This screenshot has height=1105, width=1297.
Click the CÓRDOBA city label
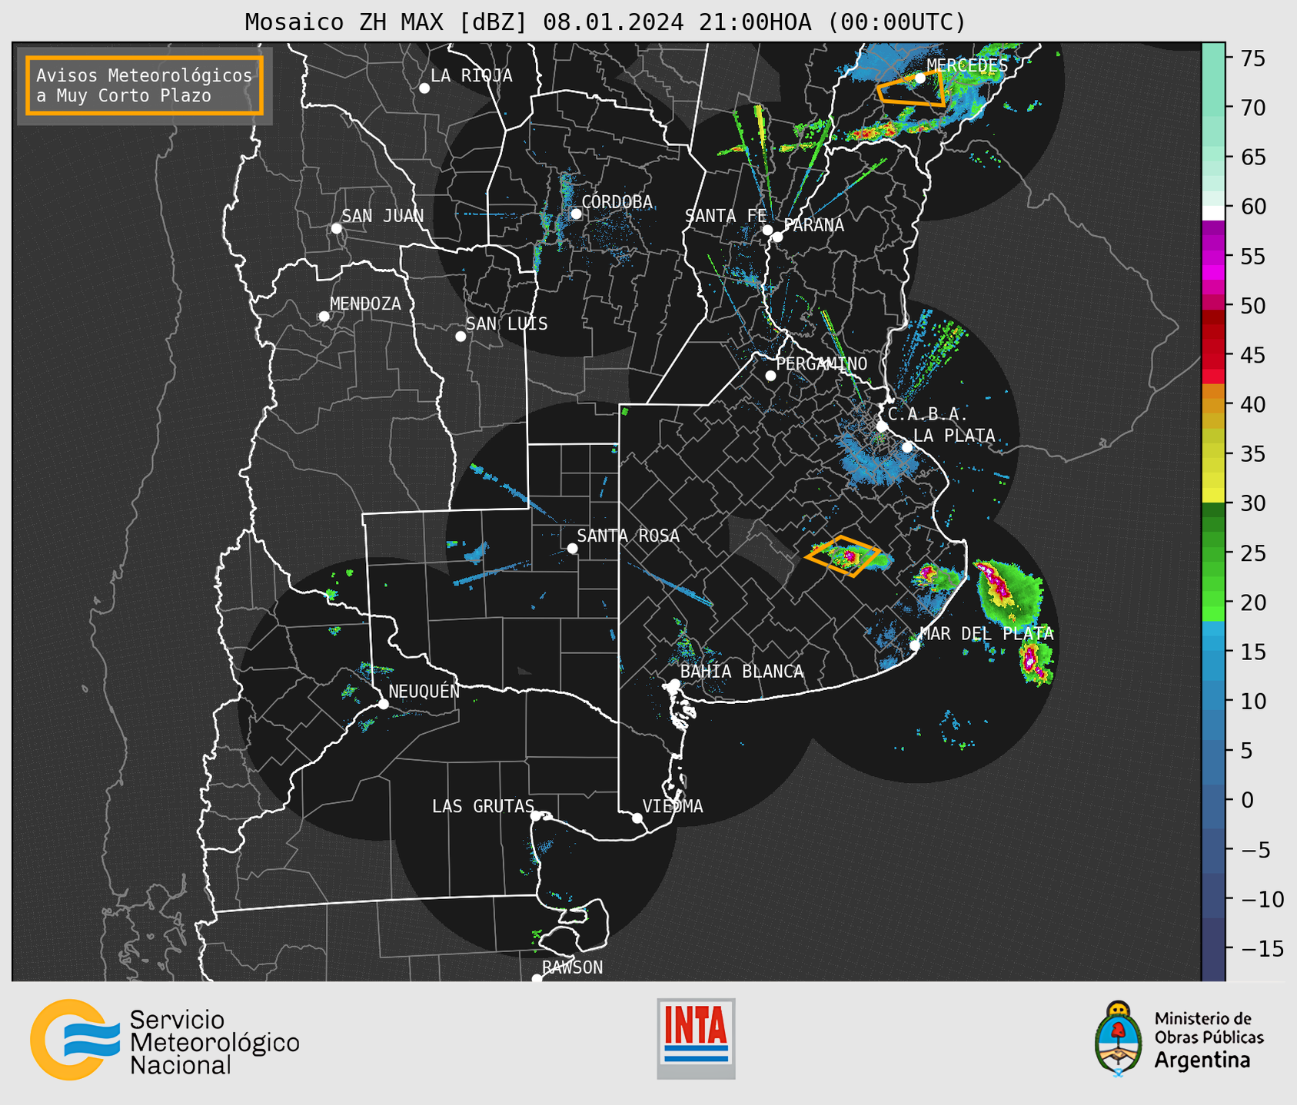pyautogui.click(x=617, y=202)
